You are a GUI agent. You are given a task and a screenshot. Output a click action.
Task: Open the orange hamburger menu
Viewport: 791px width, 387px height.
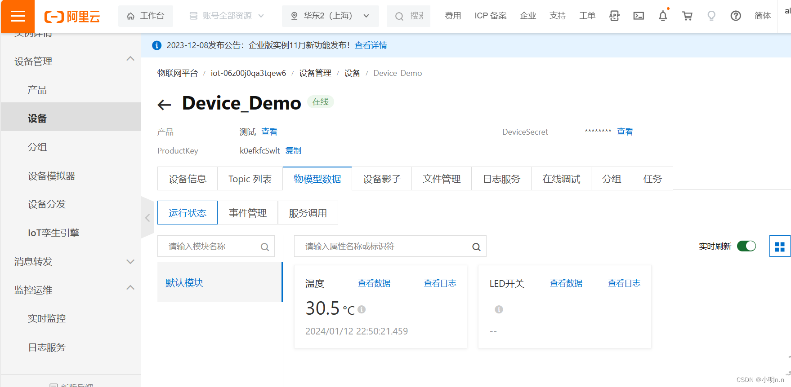coord(18,16)
